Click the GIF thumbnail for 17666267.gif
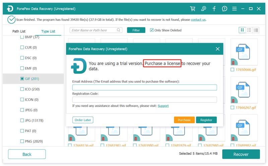 pos(244,90)
